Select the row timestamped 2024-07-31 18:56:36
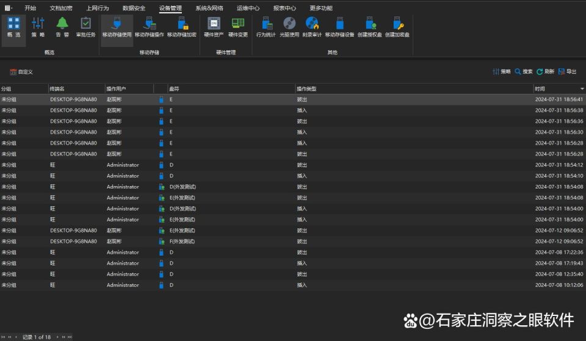 tap(293, 121)
